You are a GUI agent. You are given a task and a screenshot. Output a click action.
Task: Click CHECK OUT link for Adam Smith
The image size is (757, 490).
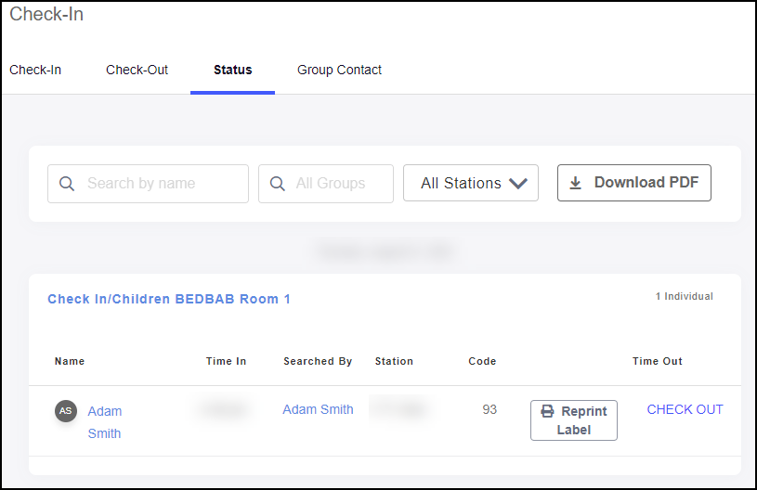click(685, 409)
